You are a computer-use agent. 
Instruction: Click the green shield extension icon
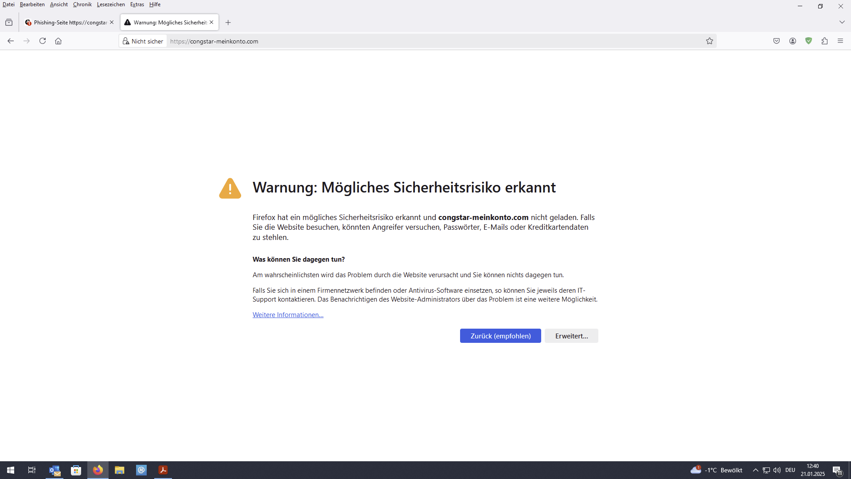tap(808, 41)
